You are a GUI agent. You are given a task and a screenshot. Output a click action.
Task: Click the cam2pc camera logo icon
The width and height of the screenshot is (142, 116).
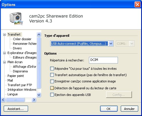pyautogui.click(x=16, y=18)
